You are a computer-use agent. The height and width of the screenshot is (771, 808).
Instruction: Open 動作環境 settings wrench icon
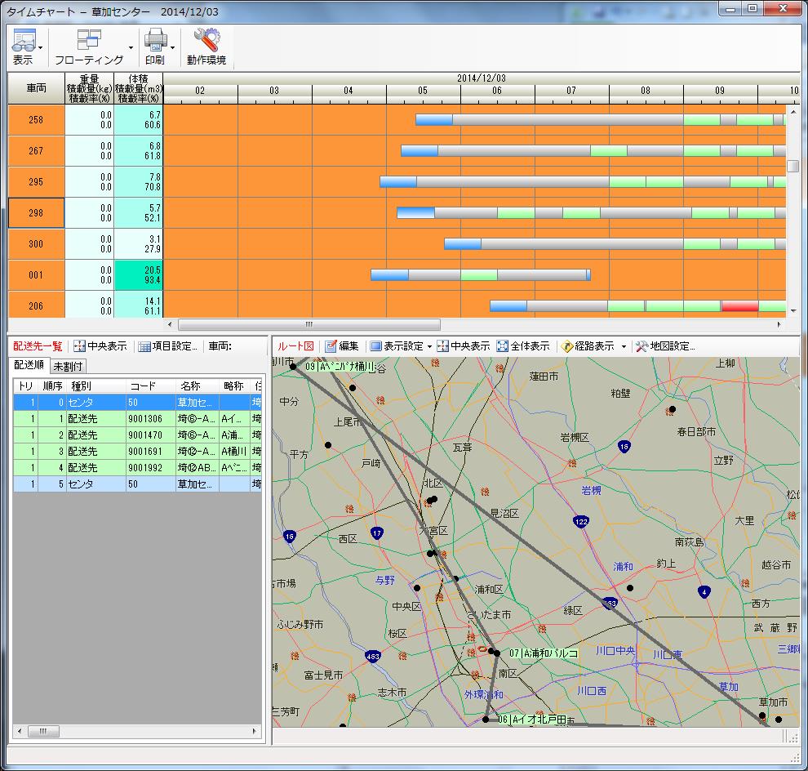click(206, 40)
